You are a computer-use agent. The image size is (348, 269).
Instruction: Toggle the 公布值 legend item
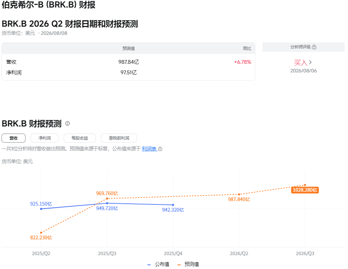click(158, 264)
